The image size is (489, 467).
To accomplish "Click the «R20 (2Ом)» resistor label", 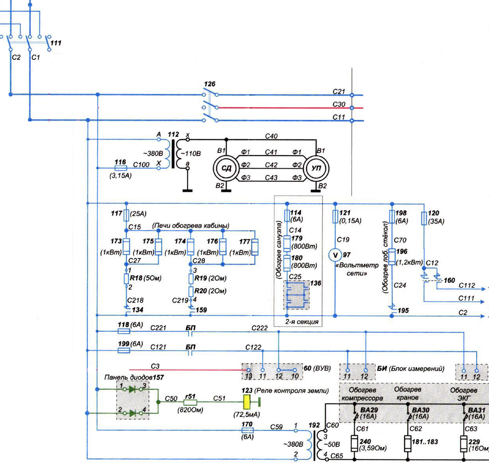I will tap(210, 291).
